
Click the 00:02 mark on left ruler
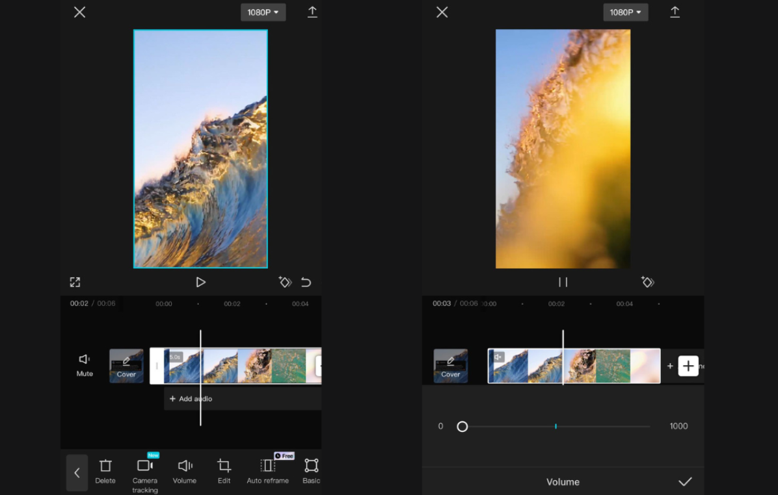(x=232, y=304)
